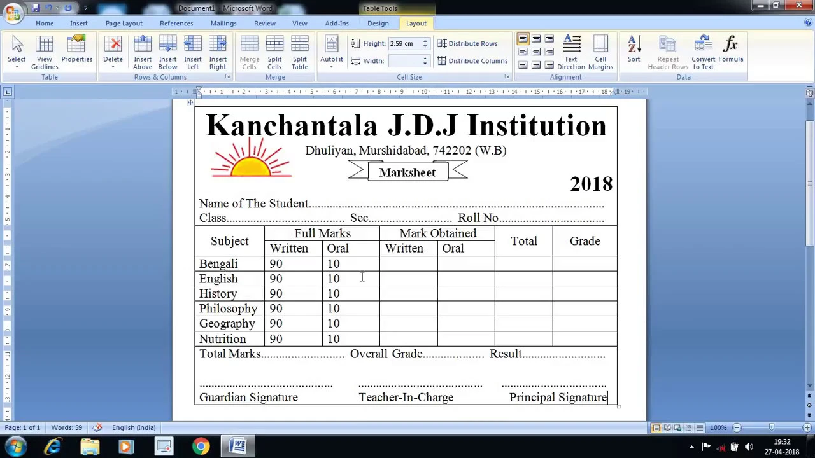This screenshot has height=458, width=815.
Task: Click Split Cells
Action: tap(274, 52)
